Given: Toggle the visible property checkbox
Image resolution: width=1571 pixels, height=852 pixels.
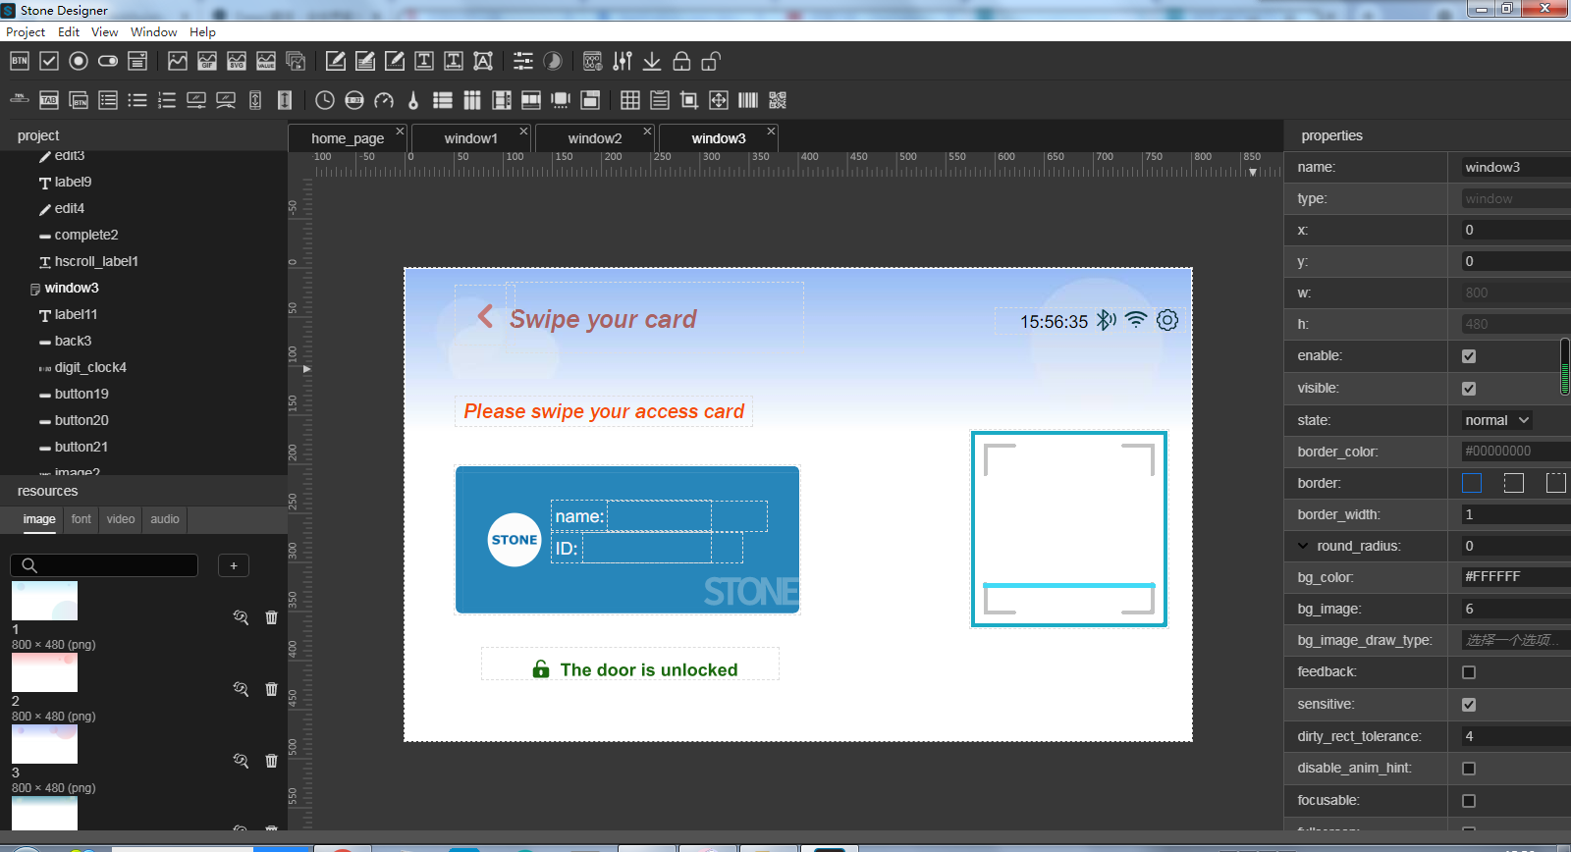Looking at the screenshot, I should coord(1469,389).
